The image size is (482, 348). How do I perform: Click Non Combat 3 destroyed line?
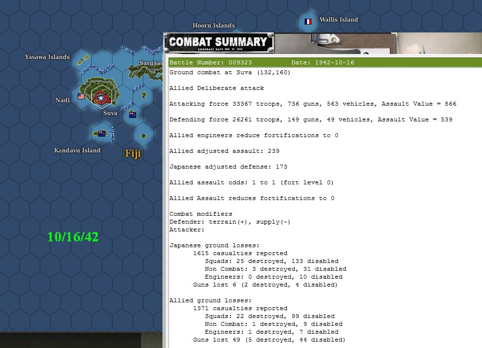click(x=276, y=269)
